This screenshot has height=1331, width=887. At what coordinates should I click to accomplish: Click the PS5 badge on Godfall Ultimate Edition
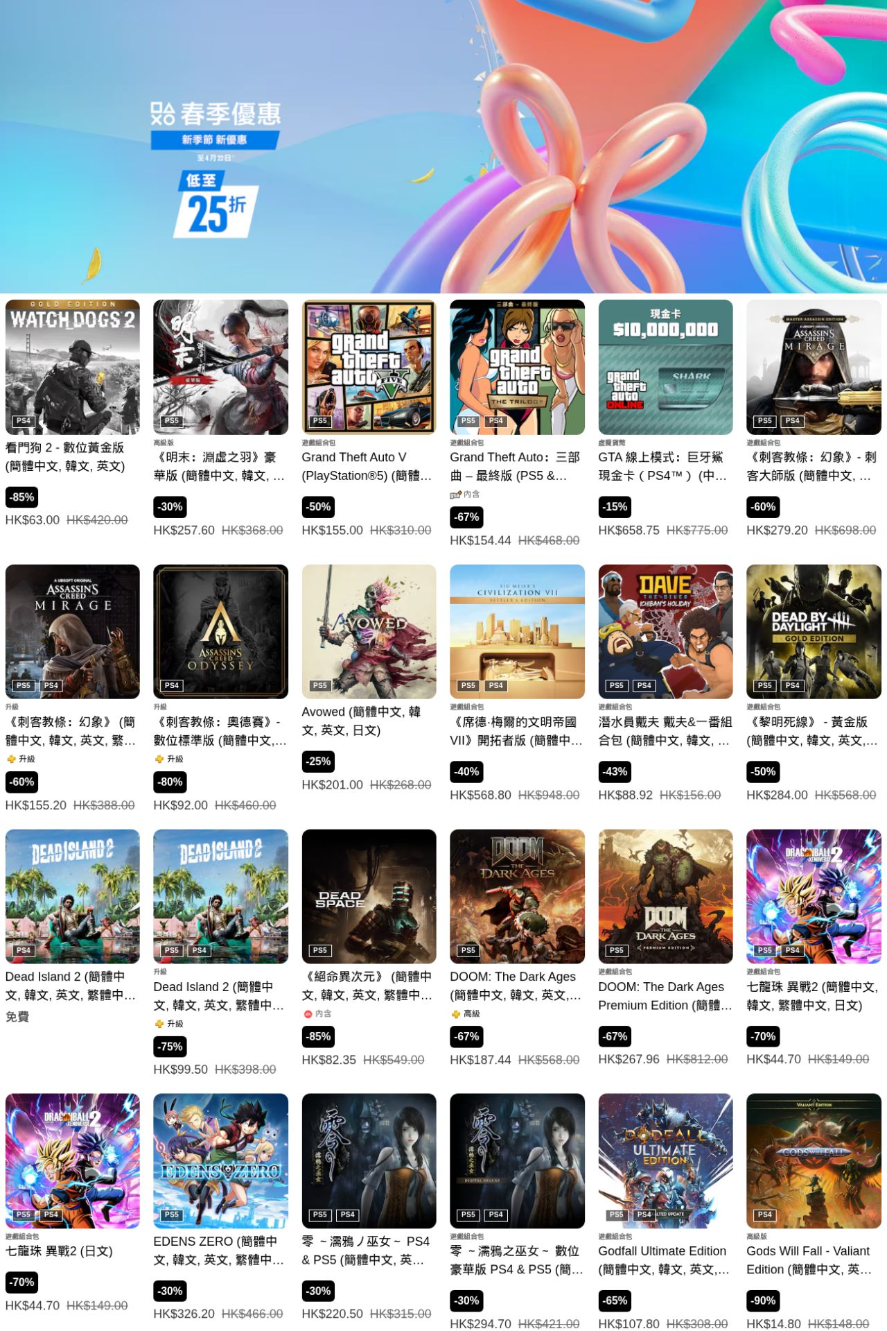click(x=617, y=1214)
